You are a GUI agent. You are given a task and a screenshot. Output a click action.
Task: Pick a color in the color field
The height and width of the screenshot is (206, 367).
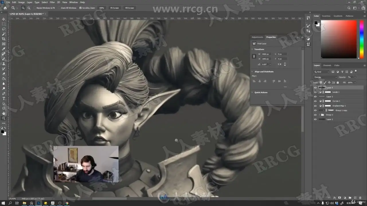coord(339,39)
